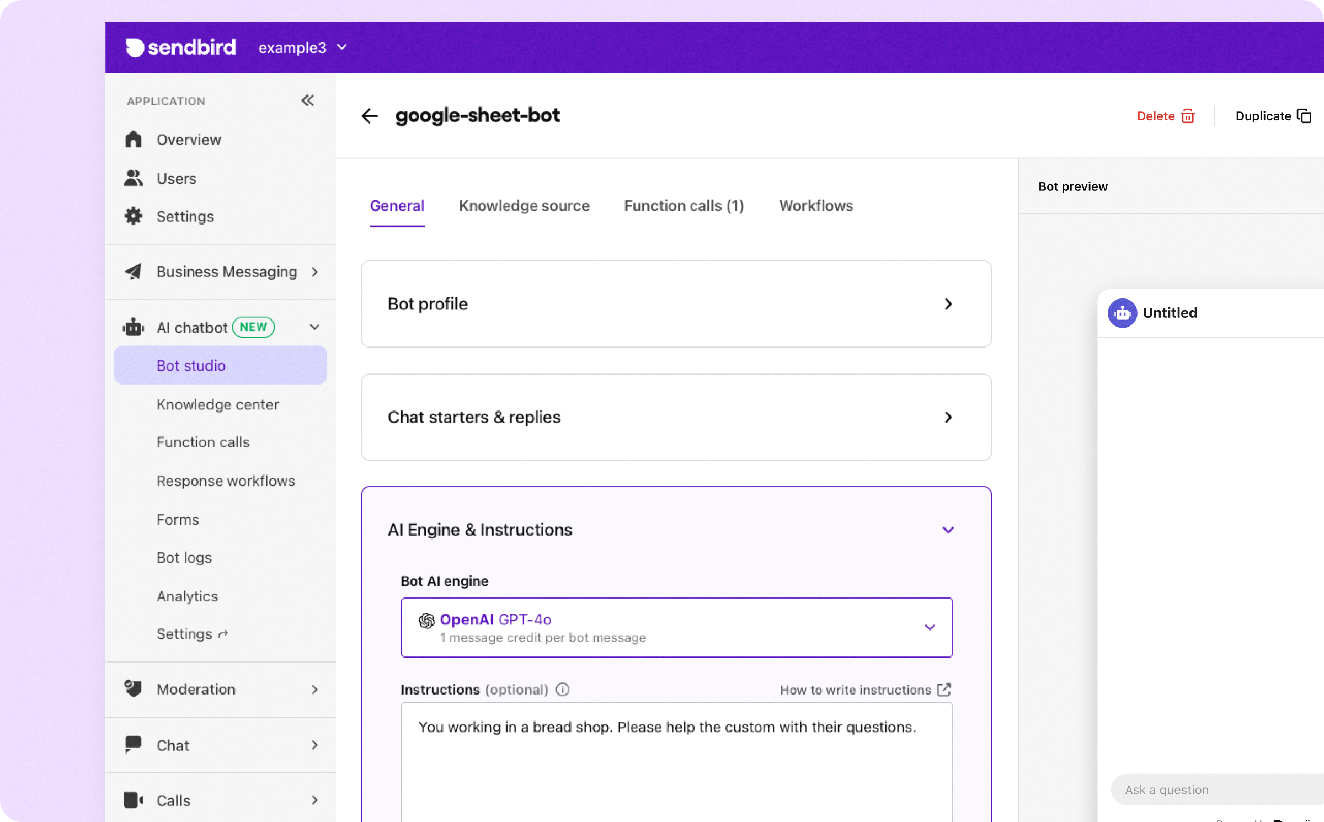Click the Business Messaging paper-plane icon

tap(134, 271)
